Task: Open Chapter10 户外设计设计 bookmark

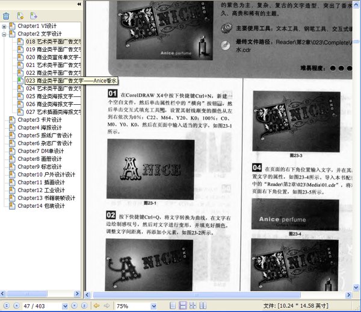Action: tap(46, 175)
